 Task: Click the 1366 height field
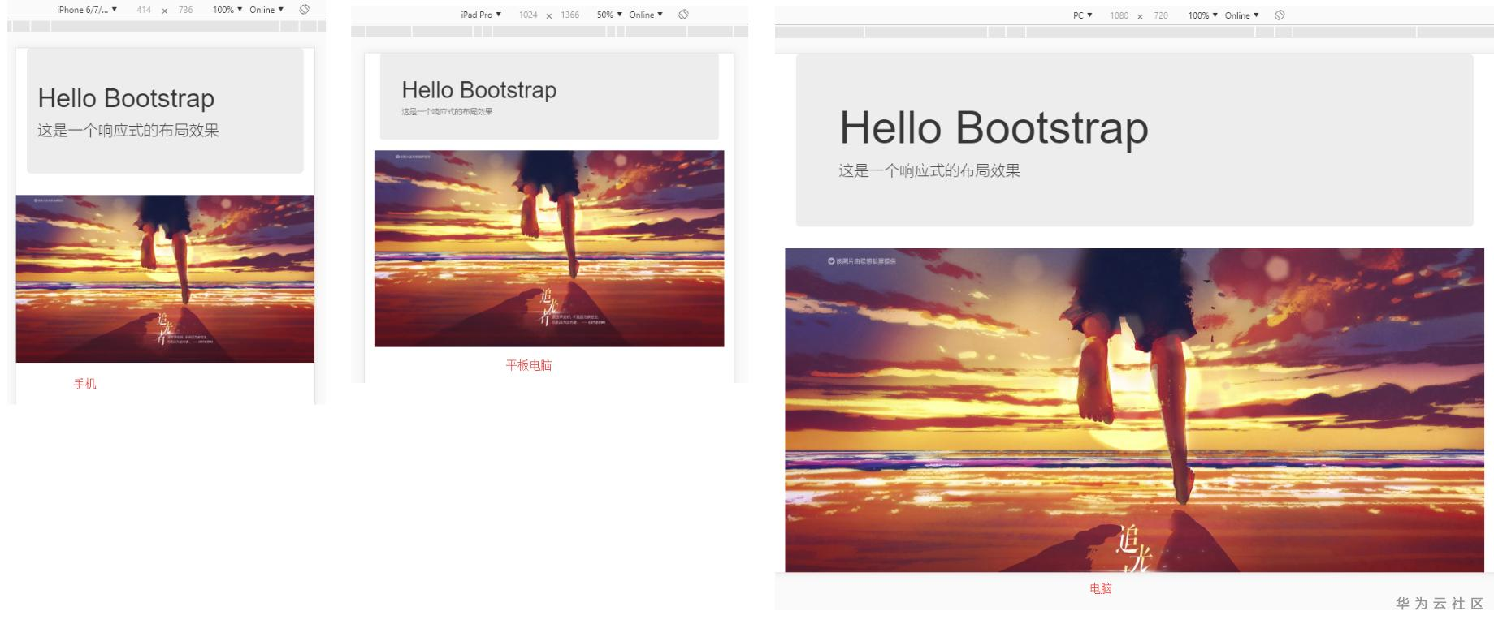coord(569,15)
